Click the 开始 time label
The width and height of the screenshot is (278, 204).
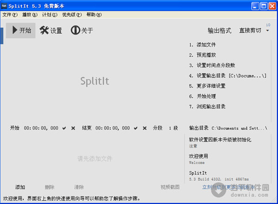point(15,128)
